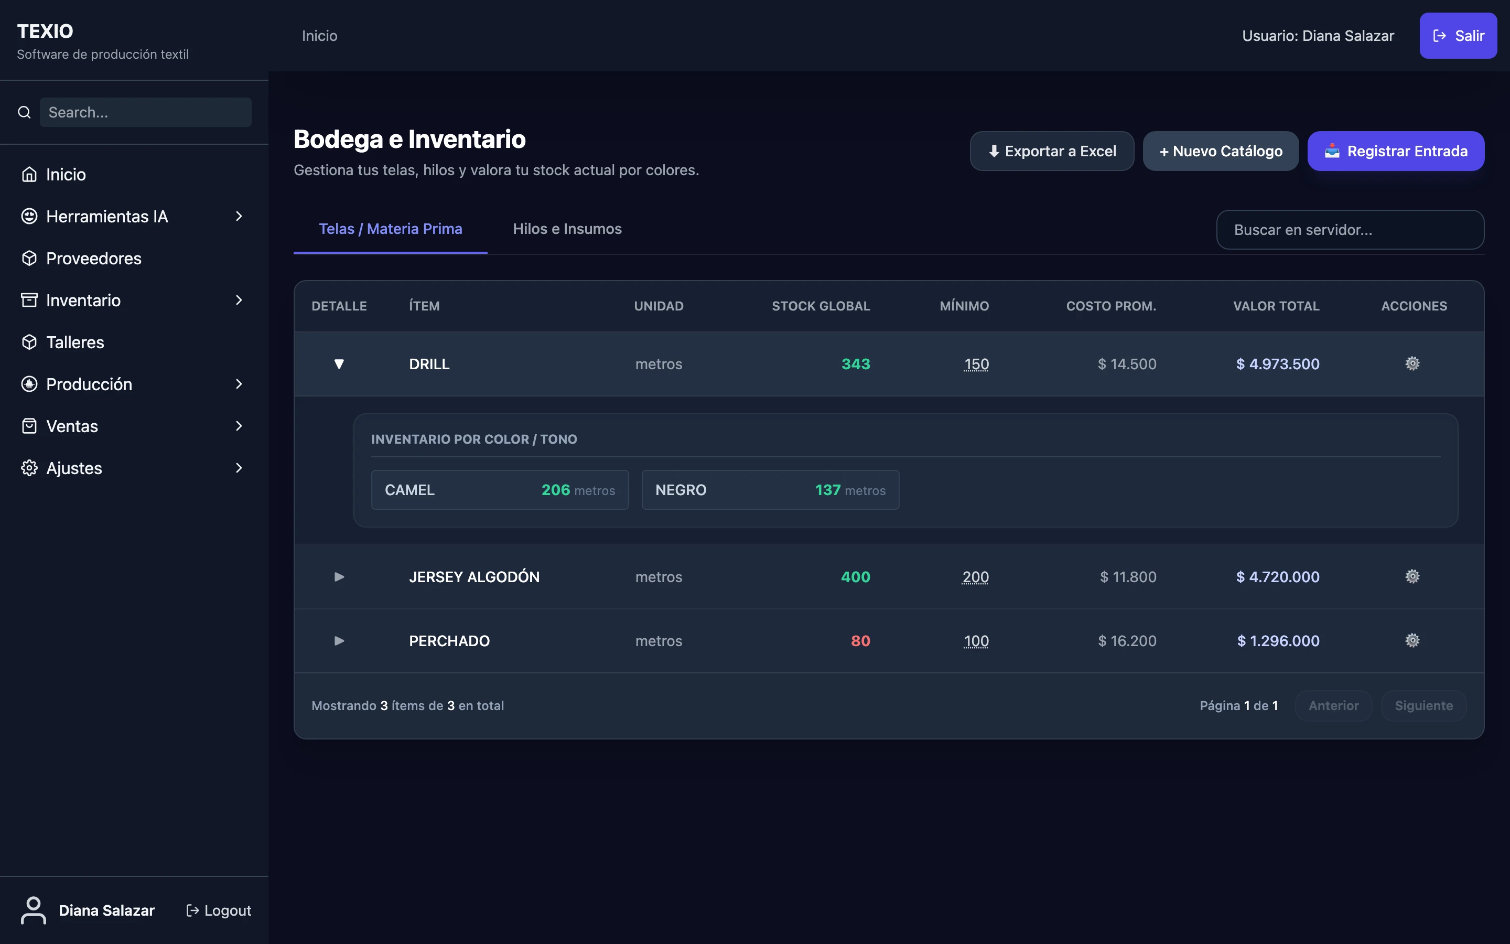The height and width of the screenshot is (944, 1510).
Task: Focus the Buscar en servidor field
Action: [x=1350, y=230]
